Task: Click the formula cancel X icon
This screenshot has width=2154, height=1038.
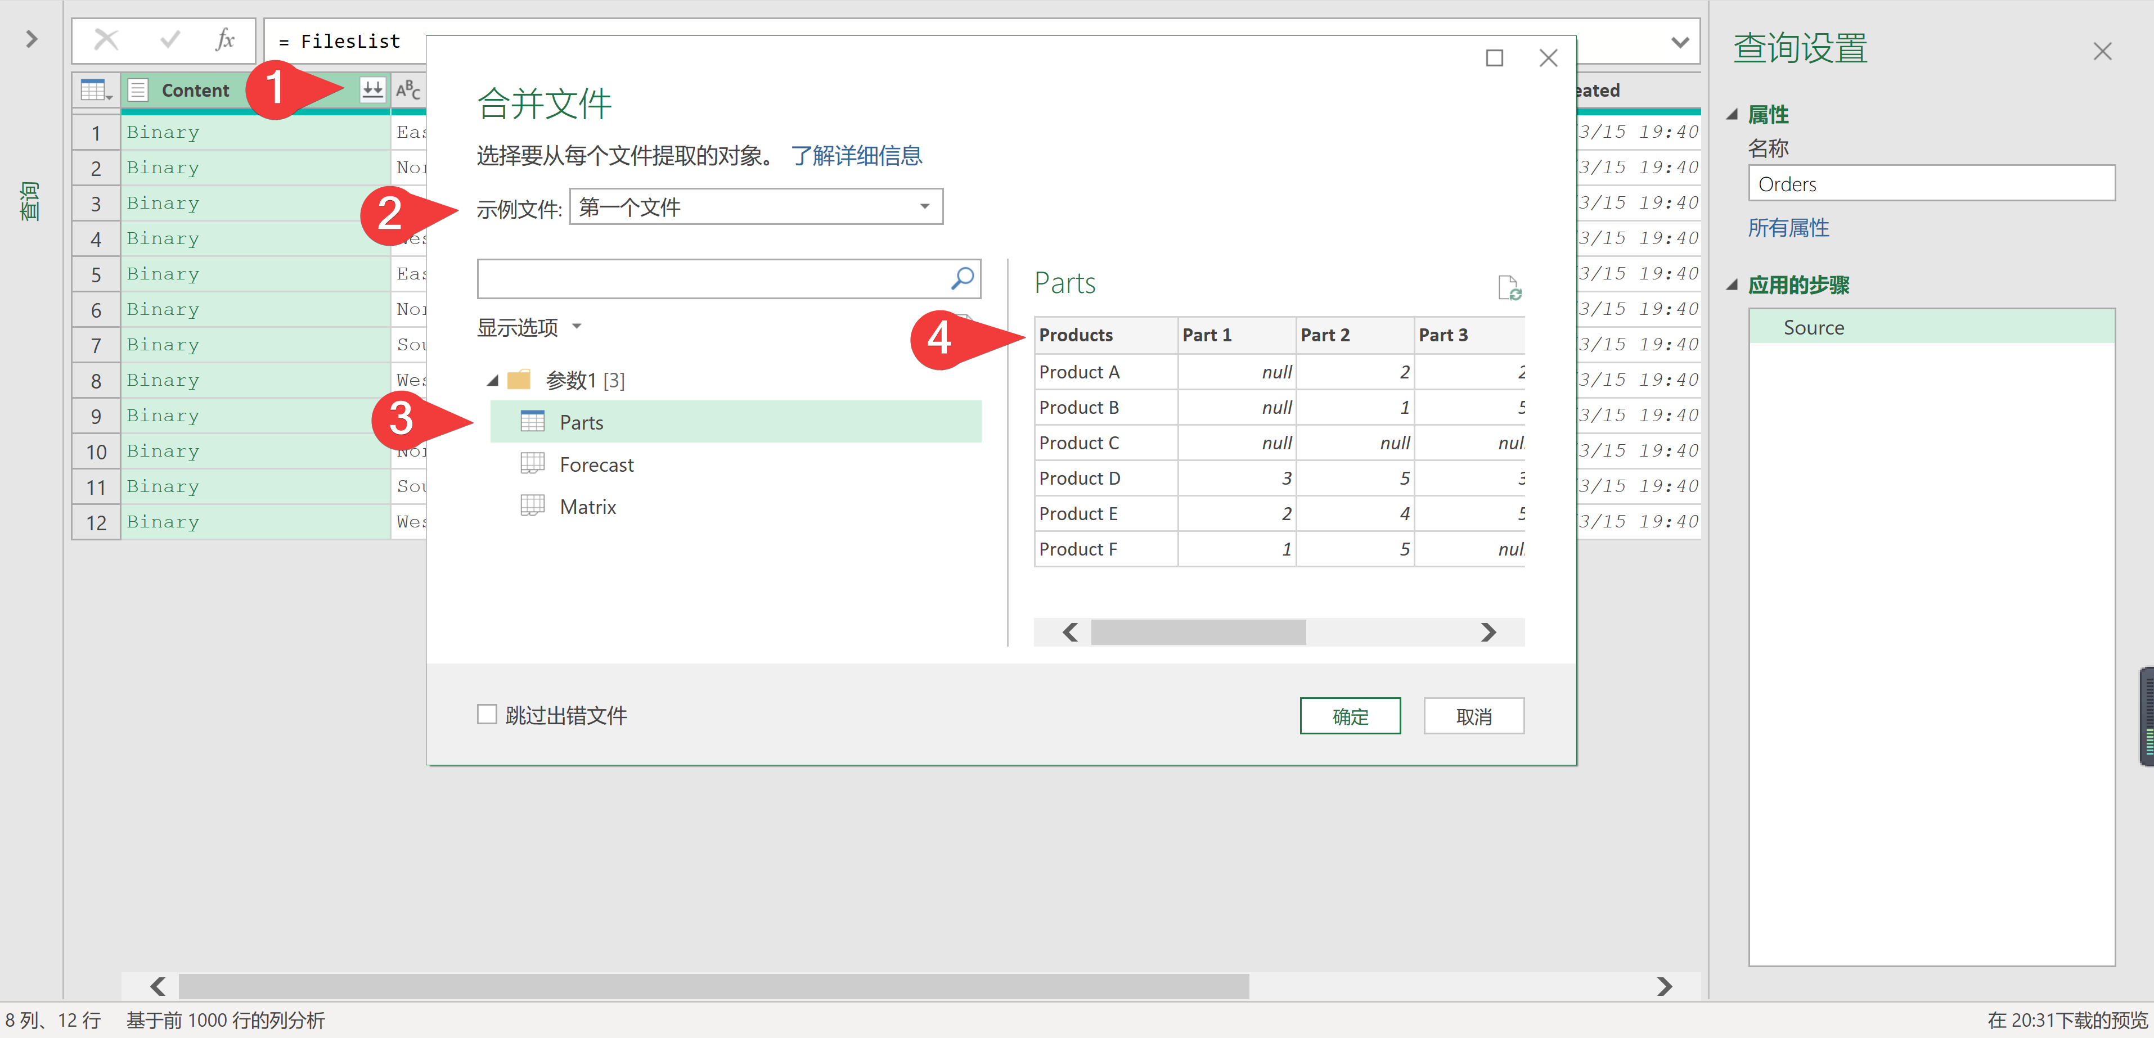Action: 106,40
